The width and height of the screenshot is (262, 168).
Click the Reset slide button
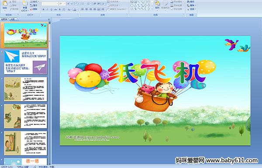[x=34, y=5]
